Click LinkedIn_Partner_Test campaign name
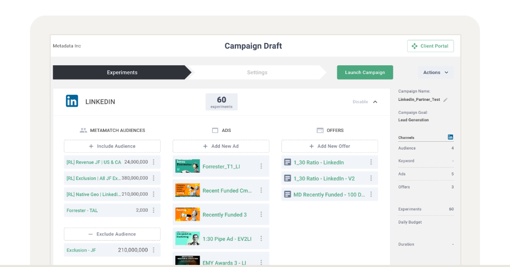Image resolution: width=510 pixels, height=267 pixels. [x=419, y=99]
